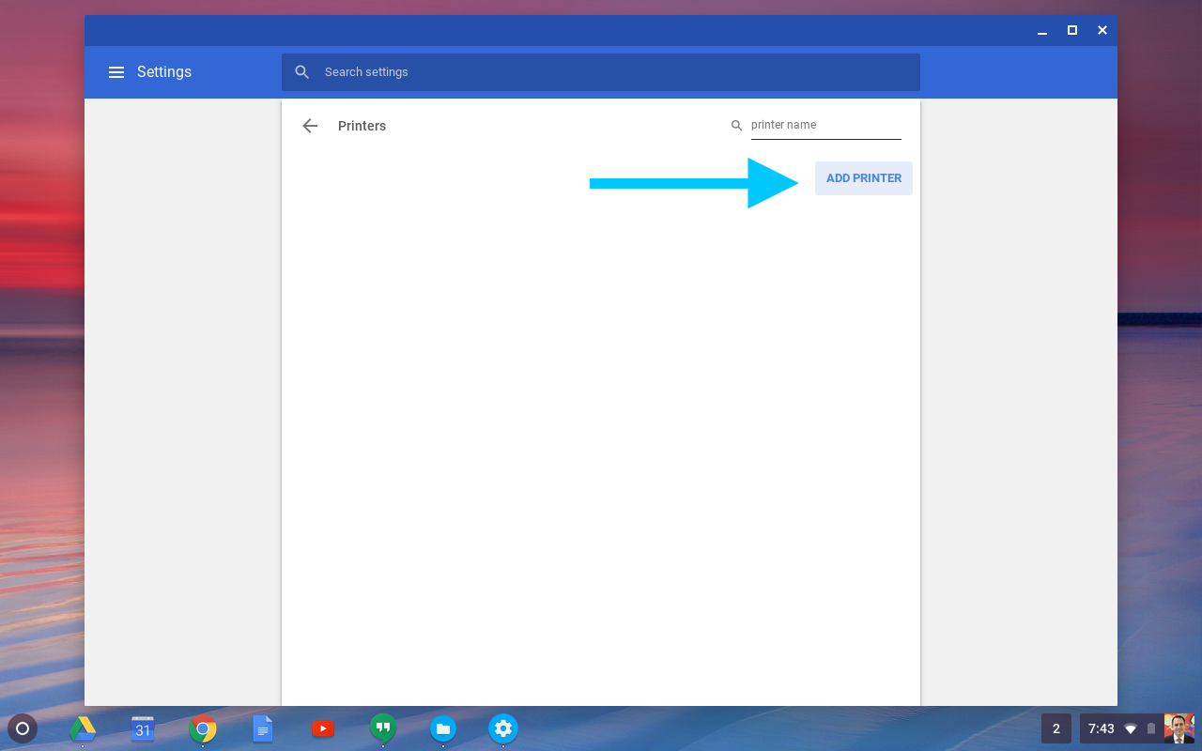Launch YouTube from the shelf
Viewport: 1202px width, 751px height.
pos(323,728)
